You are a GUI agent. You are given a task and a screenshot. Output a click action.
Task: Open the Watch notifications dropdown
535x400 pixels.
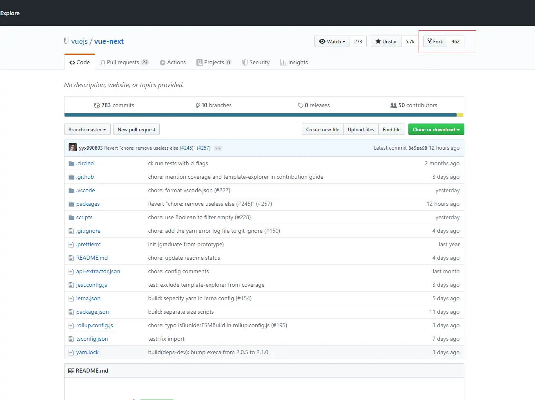[x=332, y=41]
